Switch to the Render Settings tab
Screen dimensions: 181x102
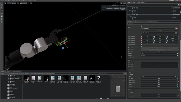click(141, 2)
